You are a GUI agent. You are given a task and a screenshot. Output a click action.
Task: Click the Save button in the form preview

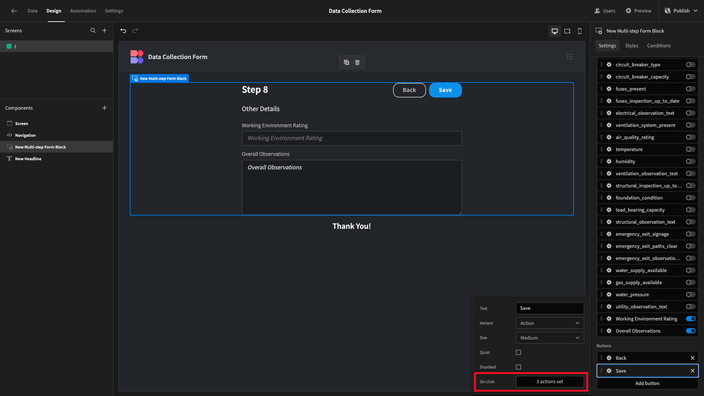tap(445, 90)
